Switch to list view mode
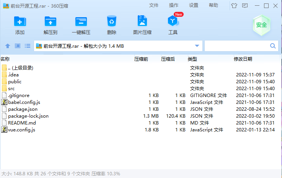The height and width of the screenshot is (178, 282). coord(28,46)
